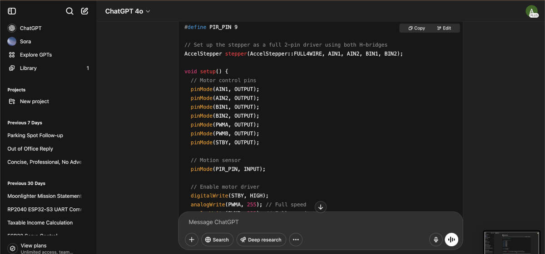545x254 pixels.
Task: Click the "pinMode(PWMA, OUTPUT);" line
Action: tap(225, 125)
